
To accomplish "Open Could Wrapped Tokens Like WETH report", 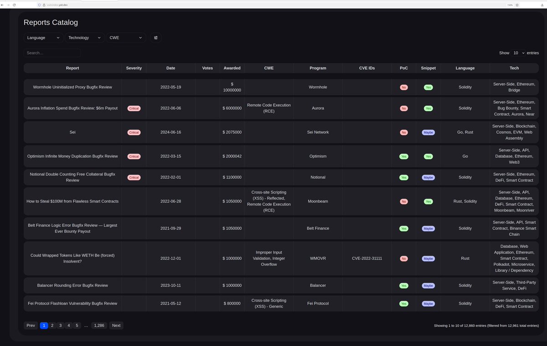I will pyautogui.click(x=72, y=258).
